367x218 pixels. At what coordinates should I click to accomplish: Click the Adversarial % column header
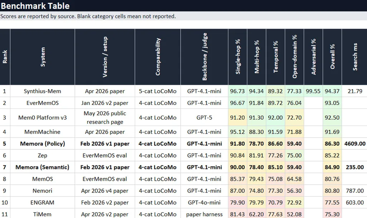pos(313,57)
